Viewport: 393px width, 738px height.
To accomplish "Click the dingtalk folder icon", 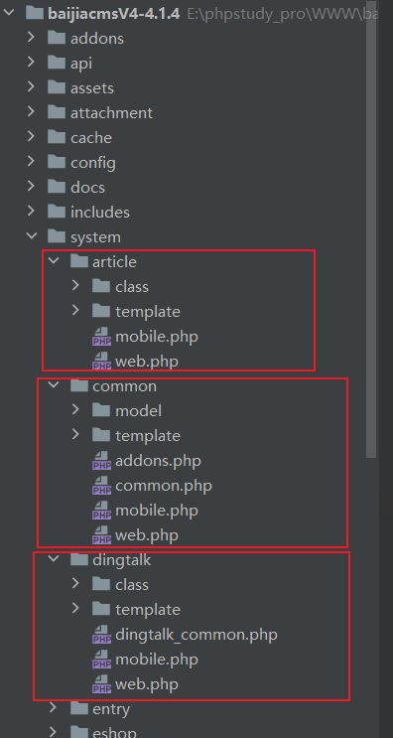I will tap(79, 559).
